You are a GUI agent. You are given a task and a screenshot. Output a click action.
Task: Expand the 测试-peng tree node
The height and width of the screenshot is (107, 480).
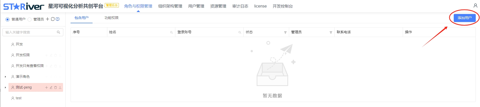pos(6,87)
